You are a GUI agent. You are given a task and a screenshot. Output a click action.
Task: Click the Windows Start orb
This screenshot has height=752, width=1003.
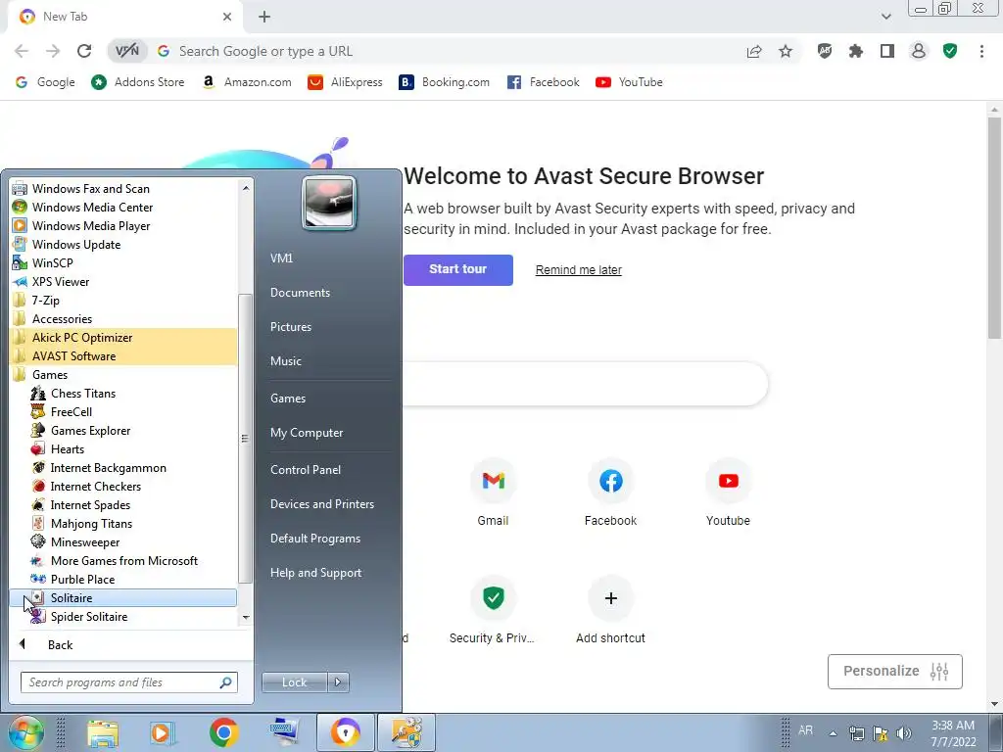(25, 732)
